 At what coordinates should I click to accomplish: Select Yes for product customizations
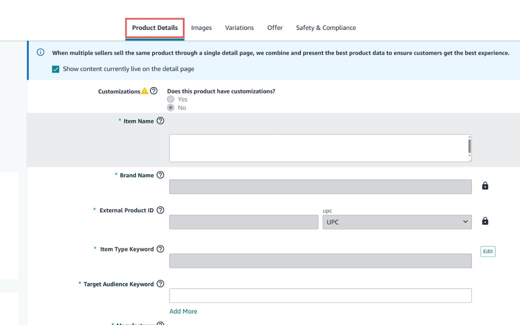[171, 99]
